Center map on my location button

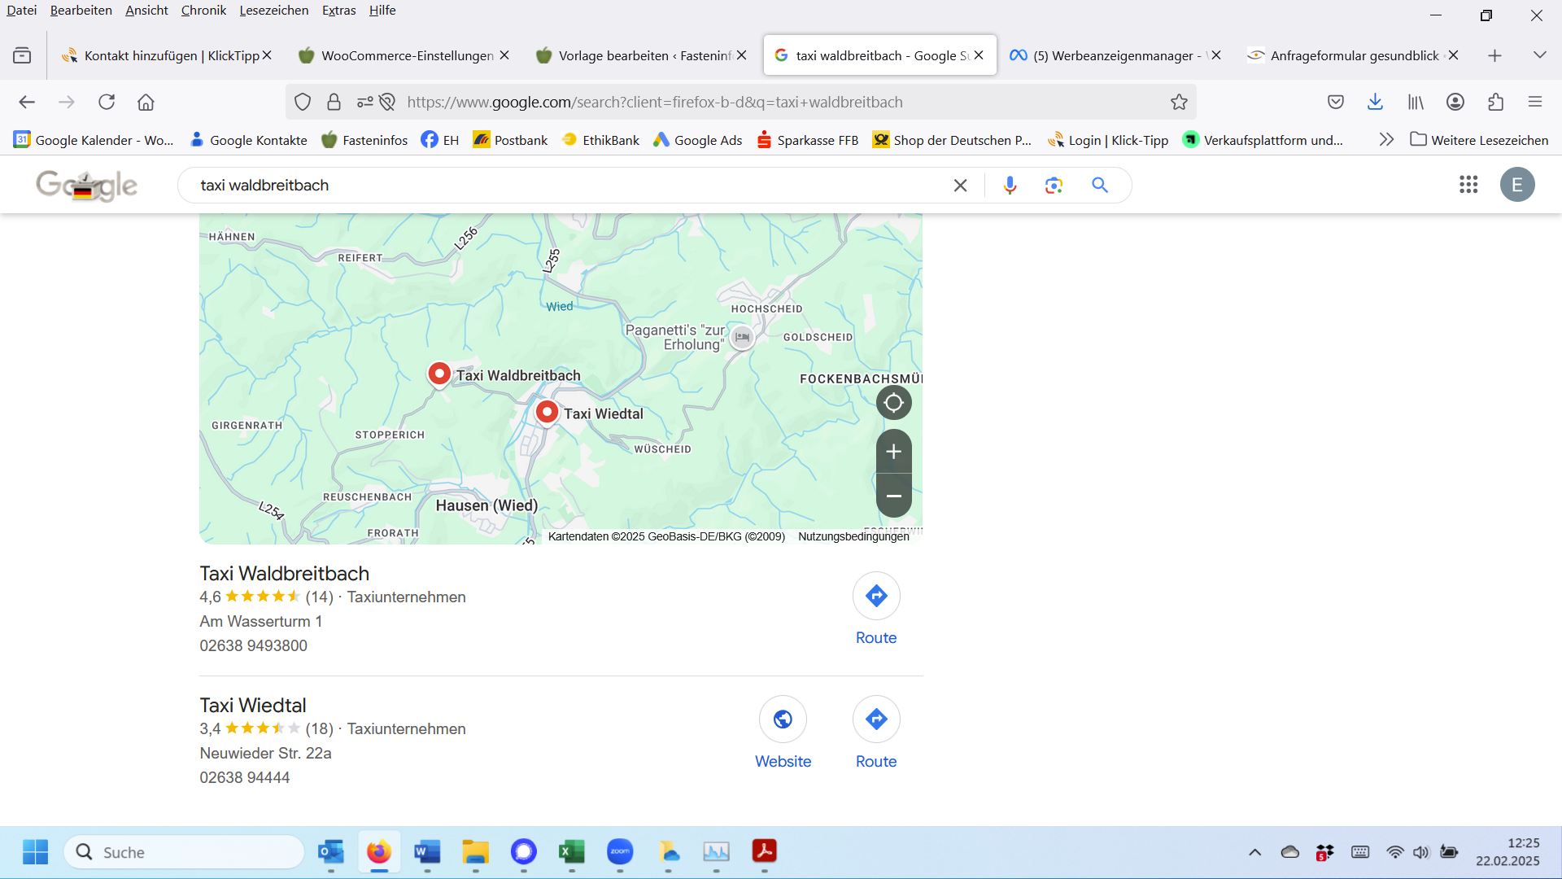893,402
